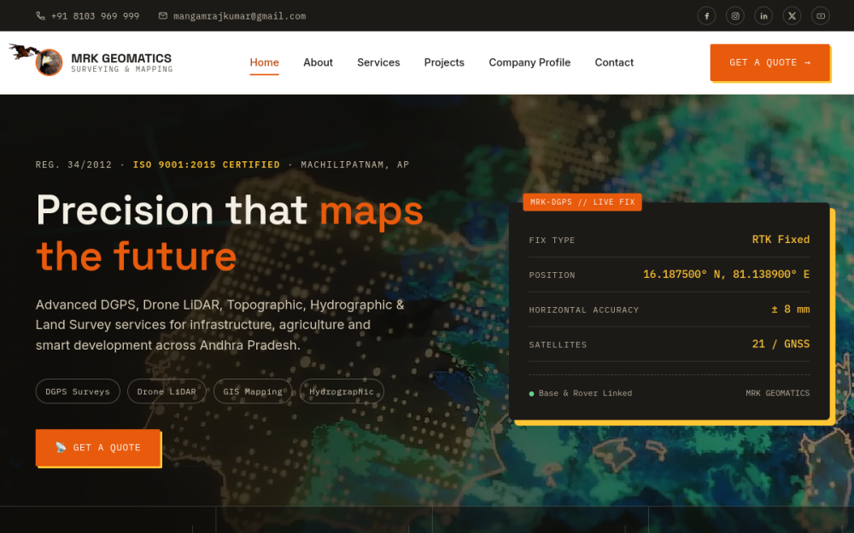The height and width of the screenshot is (533, 854).
Task: Call the number +91 8103 969 999
Action: 96,16
